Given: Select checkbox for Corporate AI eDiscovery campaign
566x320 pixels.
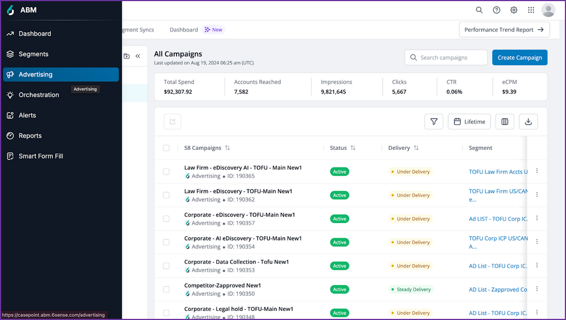Looking at the screenshot, I should point(166,242).
